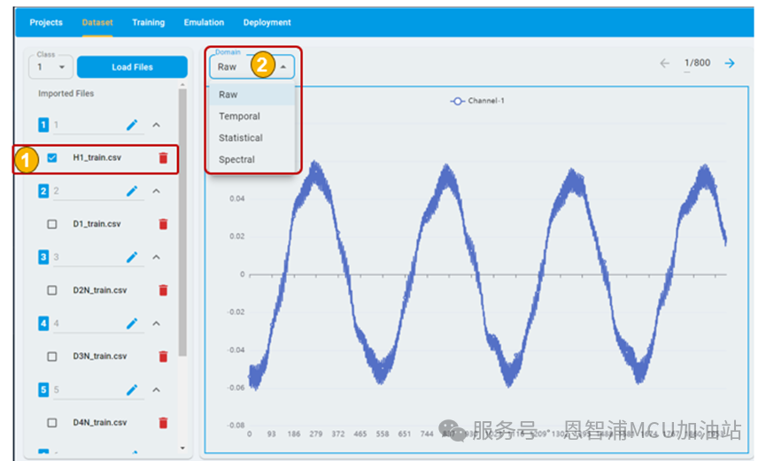Edit class 2 name with pencil icon
The image size is (766, 461).
tap(132, 191)
